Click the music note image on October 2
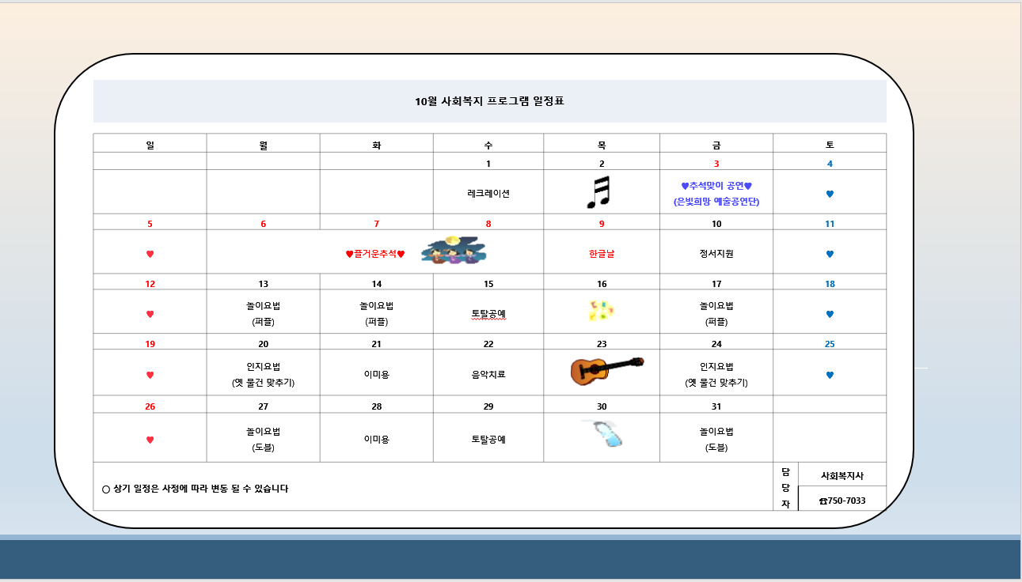The height and width of the screenshot is (582, 1022). click(599, 192)
